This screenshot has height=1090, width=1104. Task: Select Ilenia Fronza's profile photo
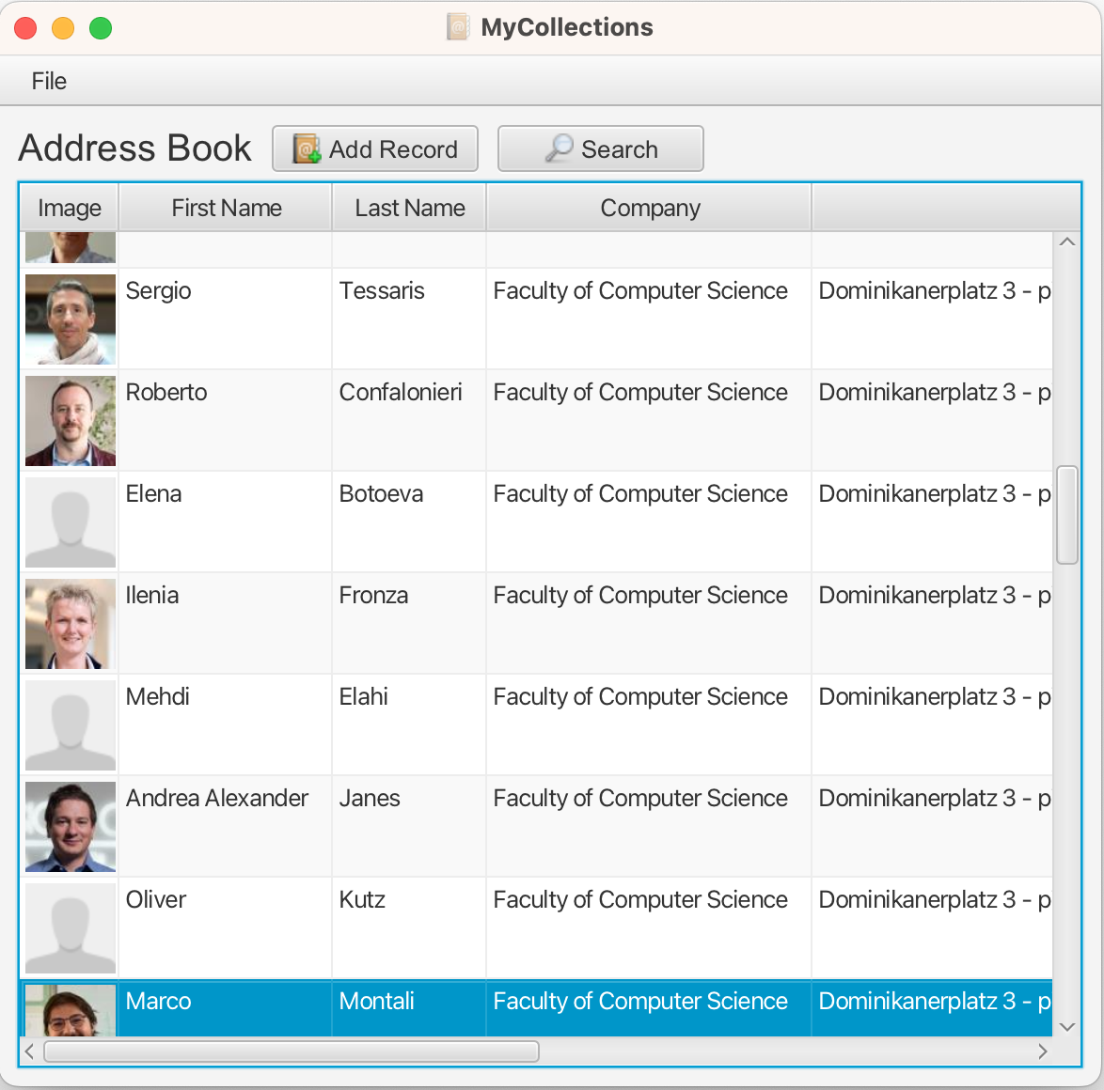tap(71, 624)
